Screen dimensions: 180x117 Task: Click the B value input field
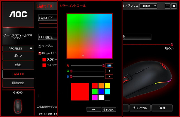coord(109,76)
